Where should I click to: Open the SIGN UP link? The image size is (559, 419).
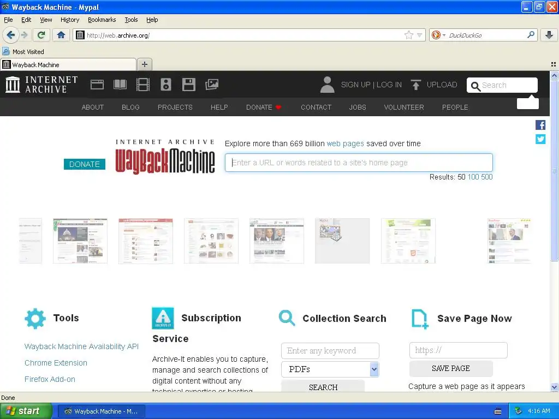(x=355, y=85)
